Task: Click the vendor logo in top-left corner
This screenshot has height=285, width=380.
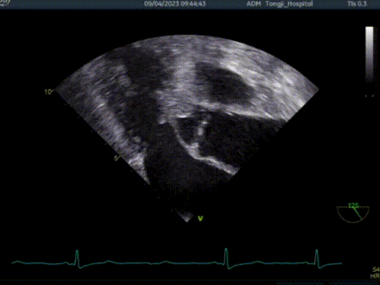Action: click(2, 3)
